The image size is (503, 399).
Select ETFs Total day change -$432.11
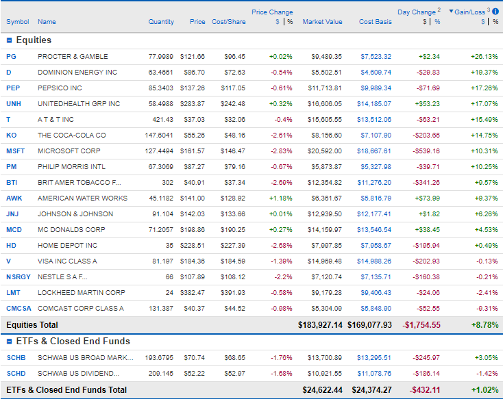tap(424, 390)
